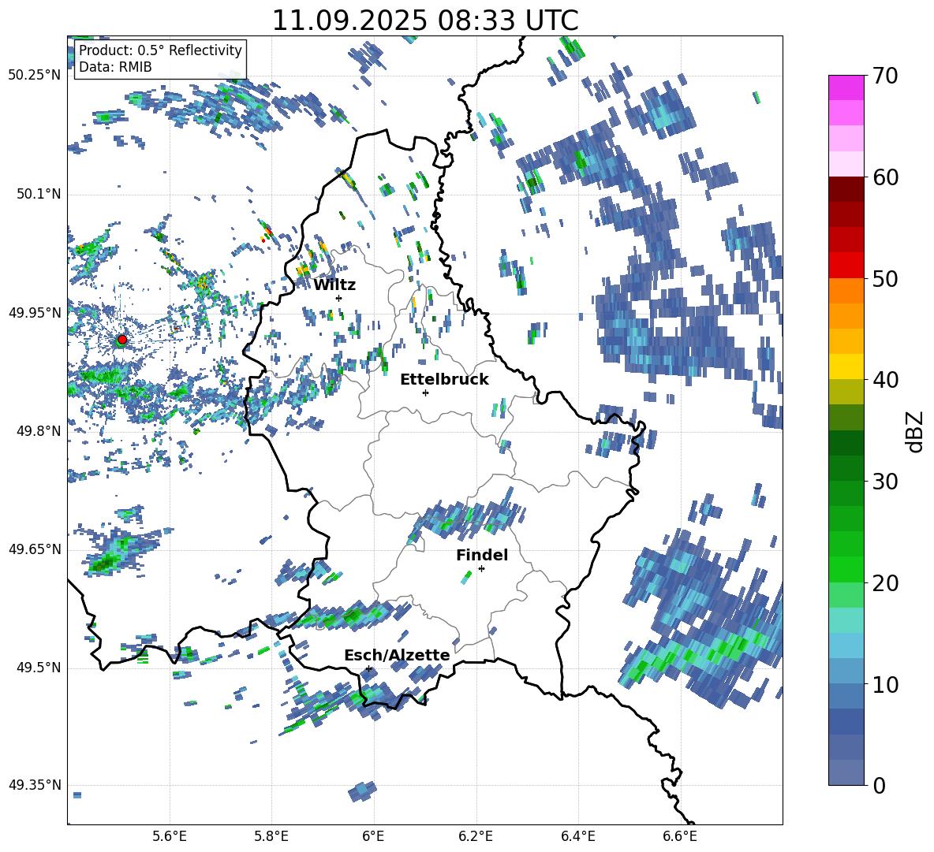Click the 5.8°E longitude tick label

pyautogui.click(x=271, y=836)
